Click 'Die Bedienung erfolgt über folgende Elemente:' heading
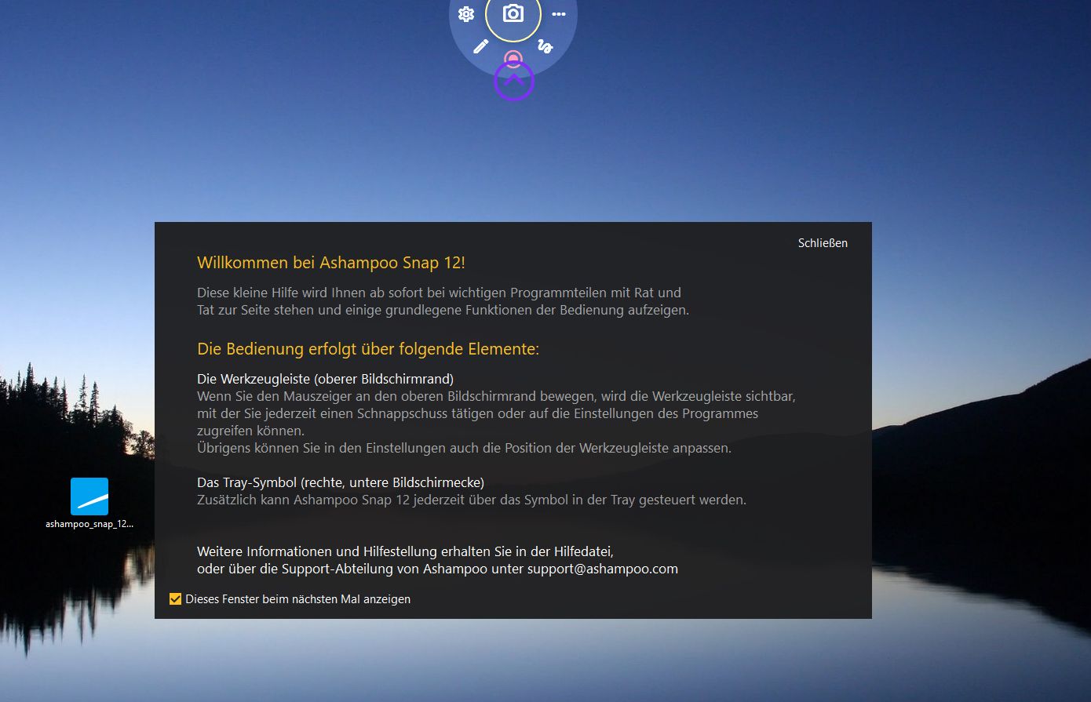 click(368, 349)
